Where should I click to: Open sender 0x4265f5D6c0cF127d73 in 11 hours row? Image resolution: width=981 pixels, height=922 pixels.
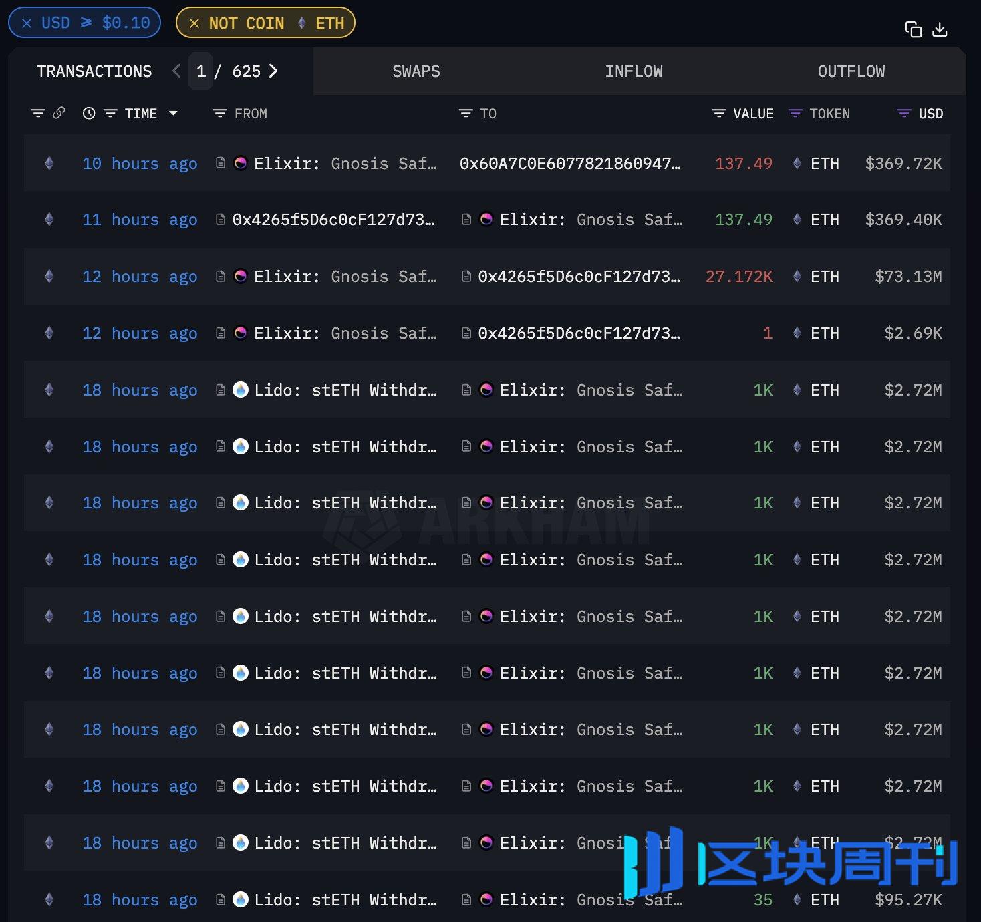tap(333, 220)
